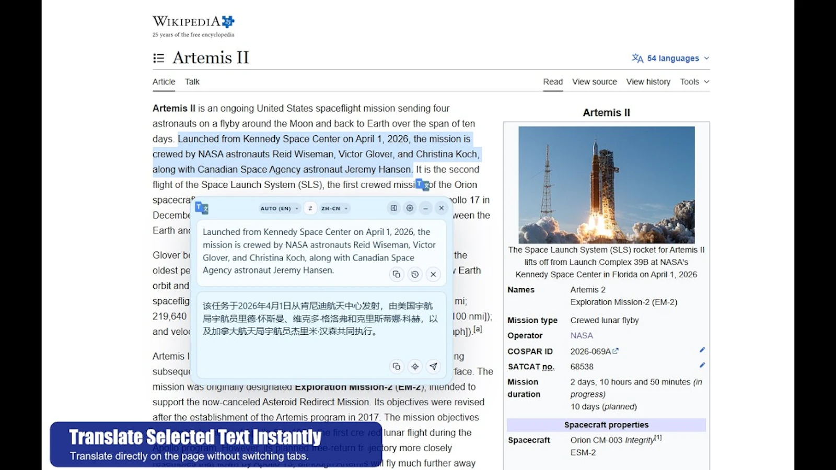The width and height of the screenshot is (836, 470).
Task: Clear the source text box
Action: click(433, 274)
